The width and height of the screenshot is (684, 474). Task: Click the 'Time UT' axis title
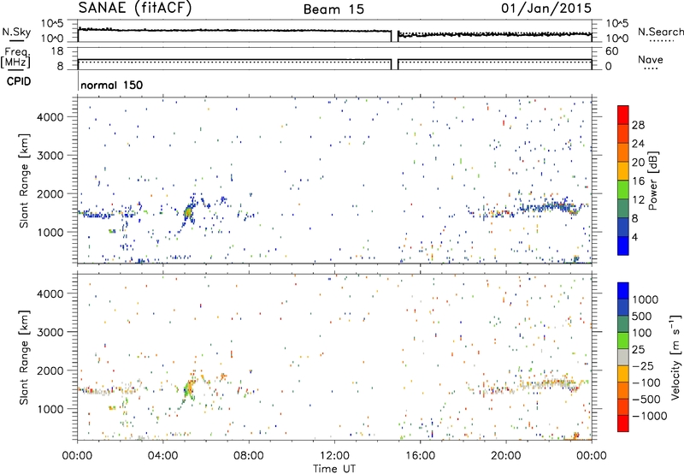[x=334, y=469]
